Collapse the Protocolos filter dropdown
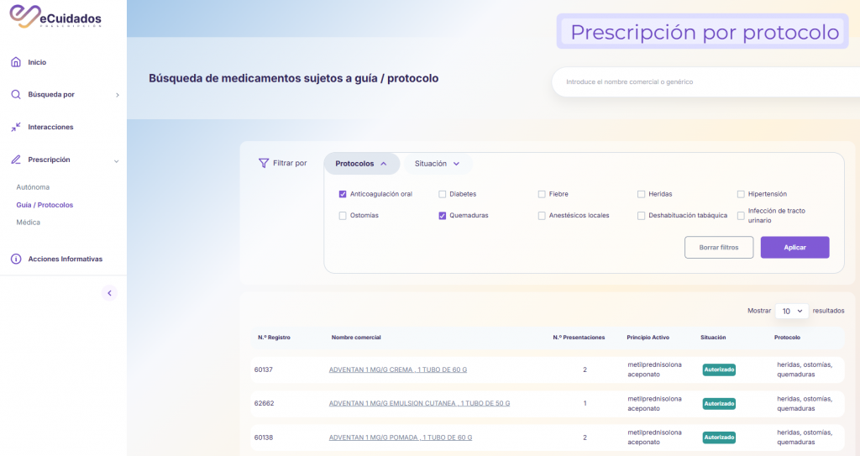 (x=361, y=164)
